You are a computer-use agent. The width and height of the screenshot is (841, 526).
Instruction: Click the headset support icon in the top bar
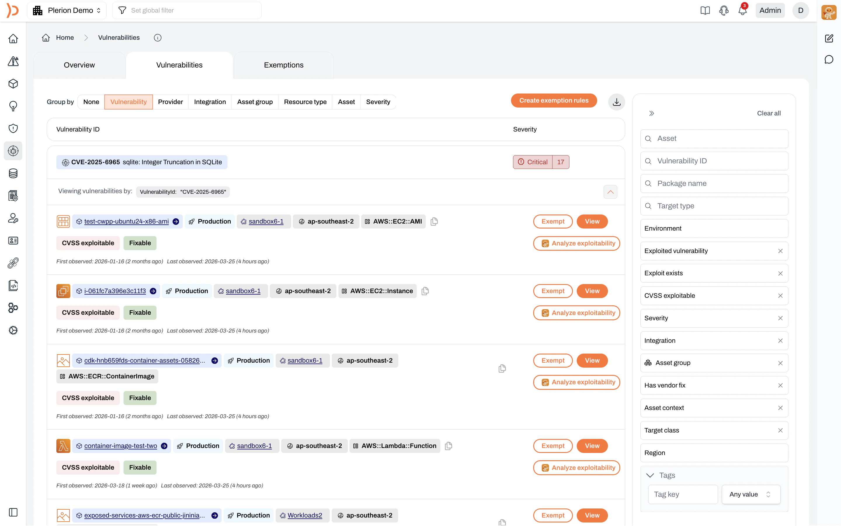[x=724, y=11]
